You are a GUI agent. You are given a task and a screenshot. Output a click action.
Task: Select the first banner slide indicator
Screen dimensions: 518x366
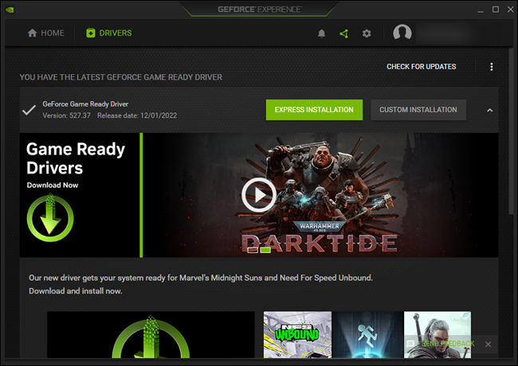point(253,251)
